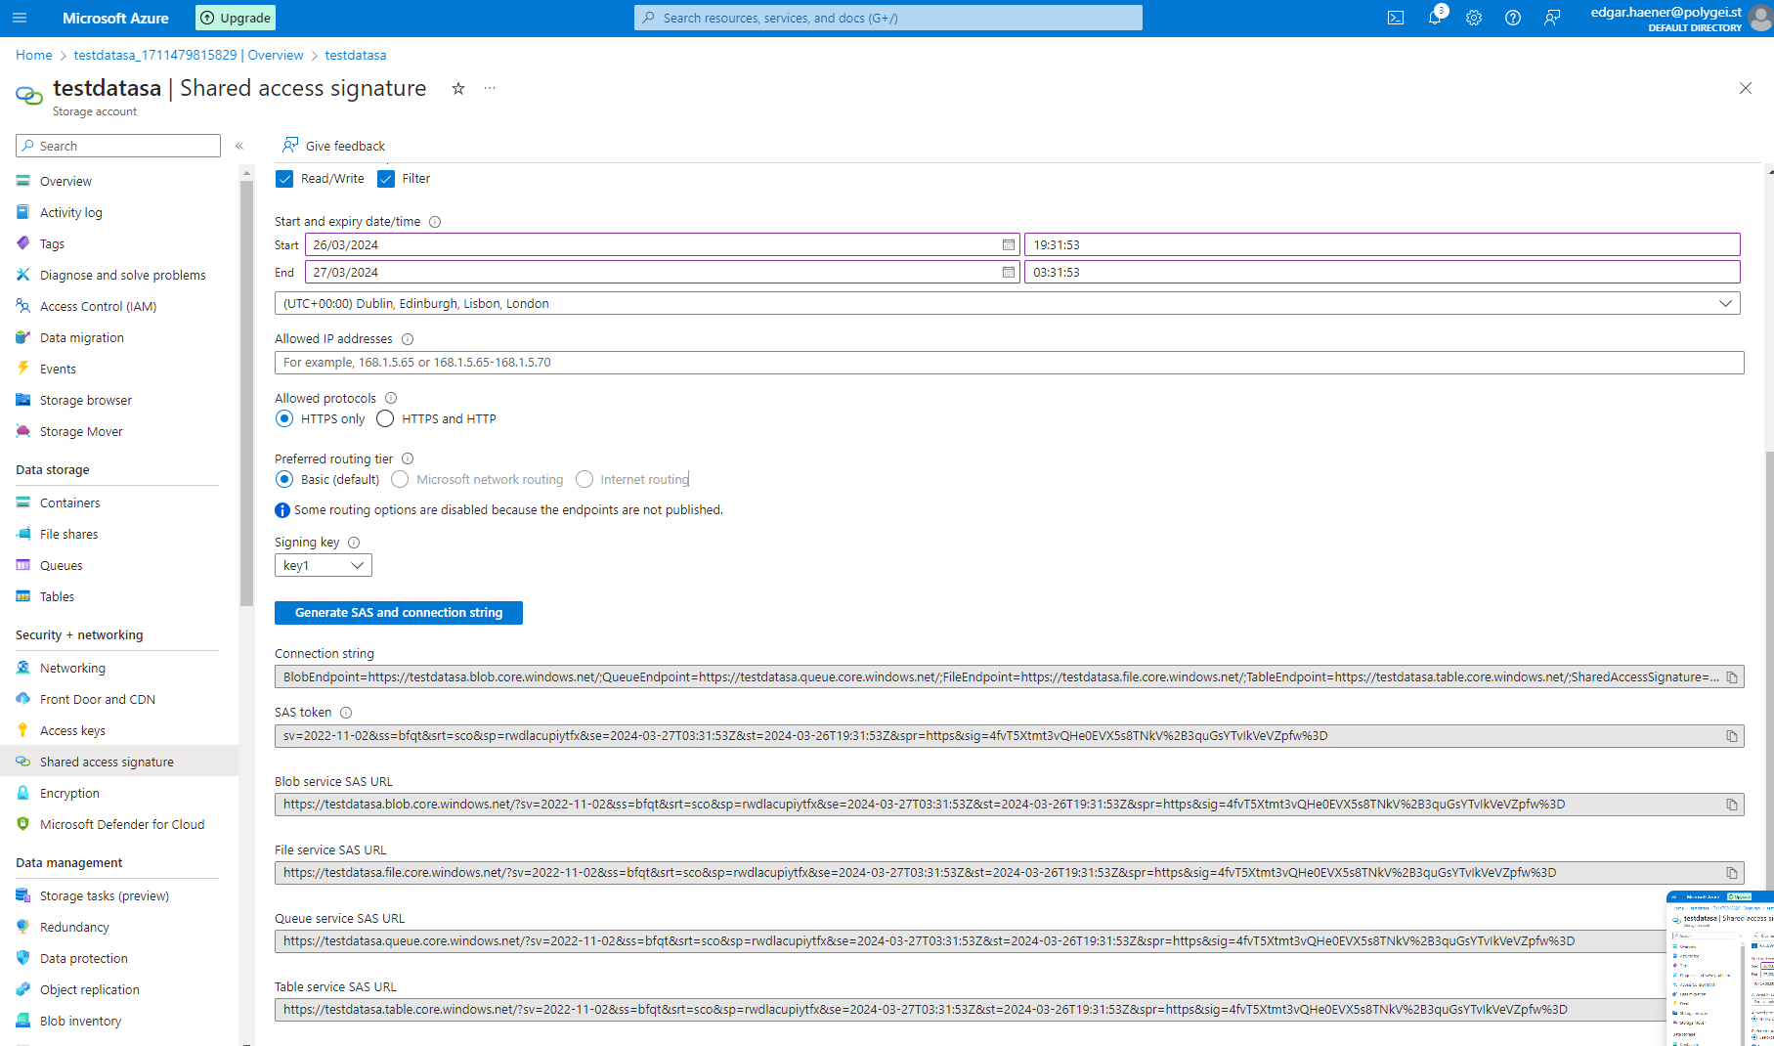
Task: Open the time zone dropdown
Action: [1008, 303]
